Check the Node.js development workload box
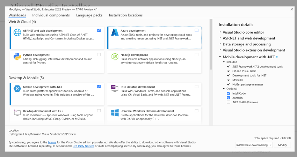This screenshot has height=157, width=297. (197, 54)
